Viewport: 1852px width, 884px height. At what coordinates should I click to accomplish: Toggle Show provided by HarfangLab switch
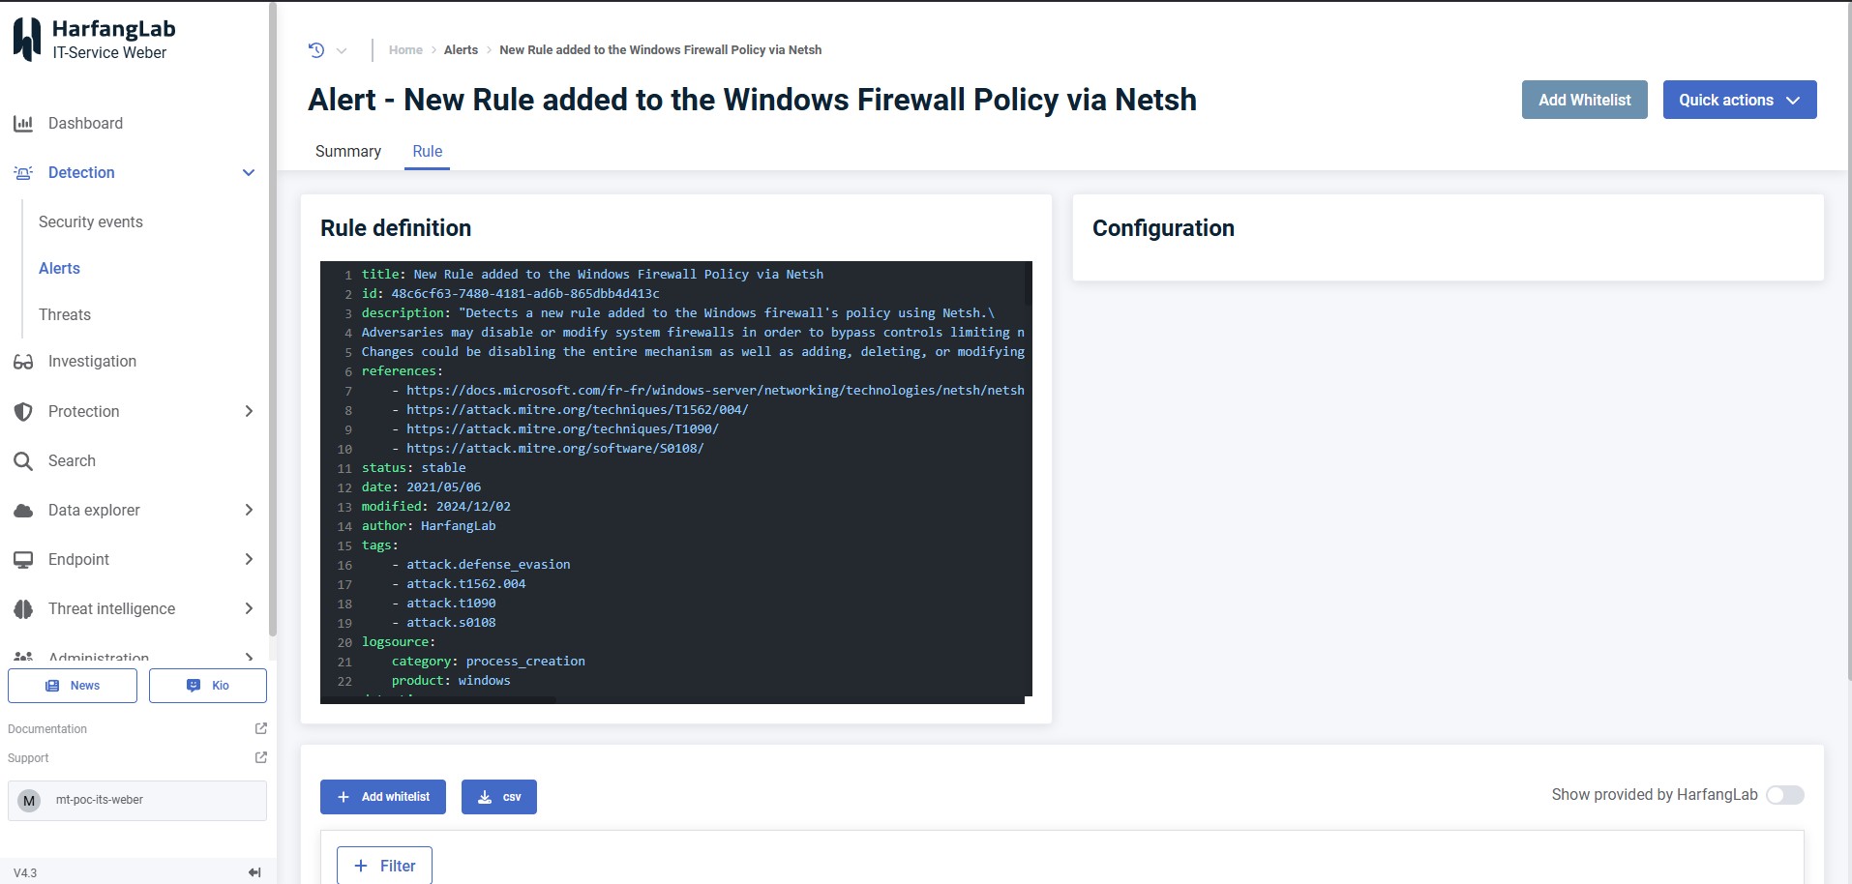(1784, 795)
